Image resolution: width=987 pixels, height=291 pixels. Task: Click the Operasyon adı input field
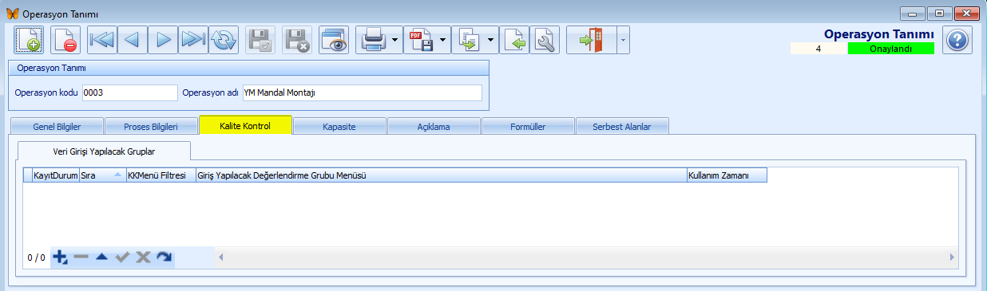click(363, 92)
